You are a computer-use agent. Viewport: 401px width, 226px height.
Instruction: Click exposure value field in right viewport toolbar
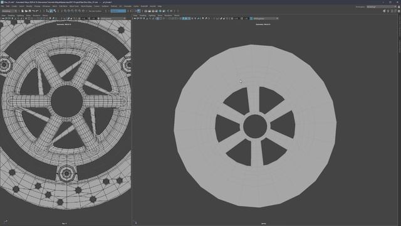[x=237, y=18]
